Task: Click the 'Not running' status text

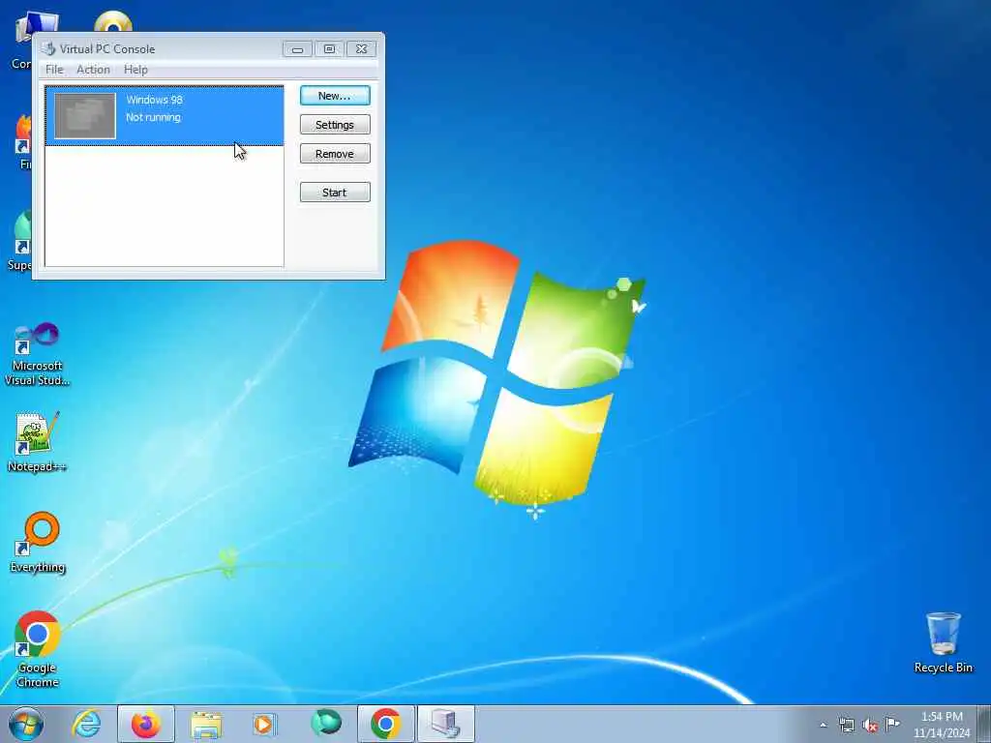Action: coord(153,117)
